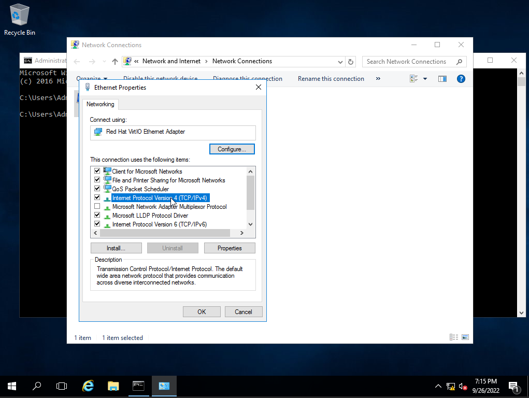Click the network status tray icon
The width and height of the screenshot is (529, 398).
pos(451,386)
